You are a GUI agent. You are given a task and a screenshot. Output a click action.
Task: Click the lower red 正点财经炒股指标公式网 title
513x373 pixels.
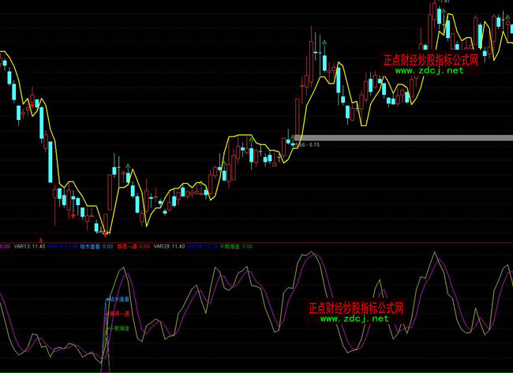(356, 308)
